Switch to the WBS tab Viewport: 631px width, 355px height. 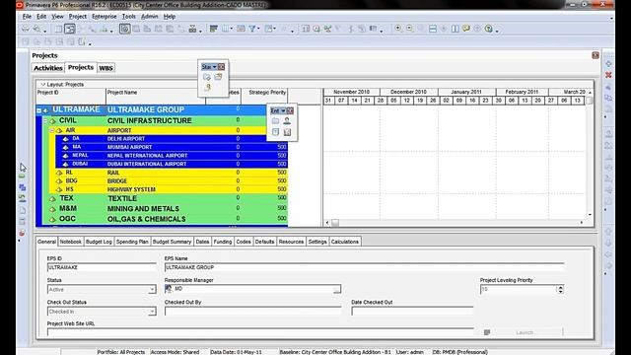coord(105,68)
